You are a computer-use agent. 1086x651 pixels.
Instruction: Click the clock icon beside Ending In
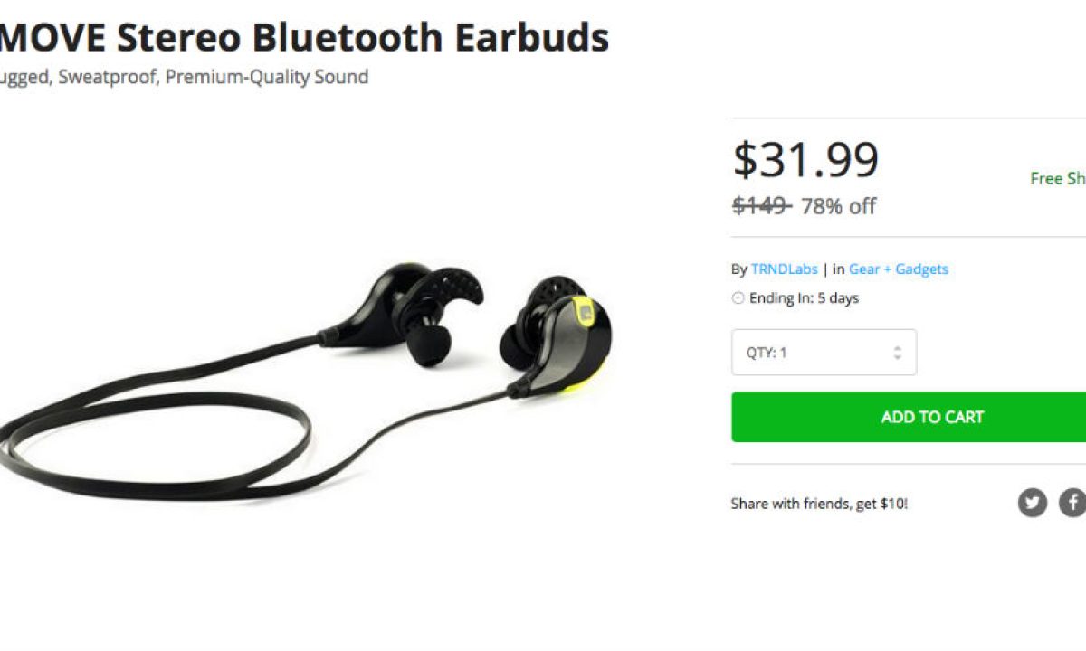click(x=738, y=298)
